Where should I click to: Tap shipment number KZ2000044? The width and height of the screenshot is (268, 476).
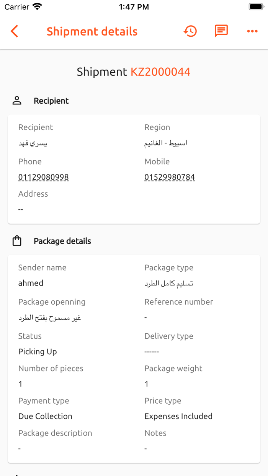point(160,72)
